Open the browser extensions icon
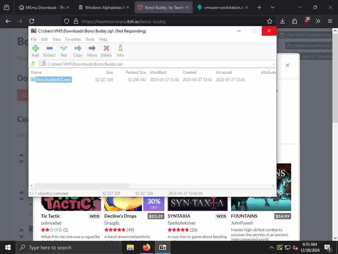 pyautogui.click(x=294, y=21)
